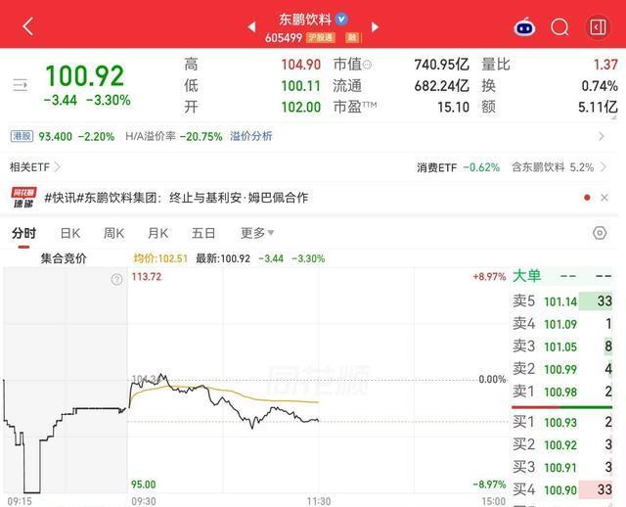Tap the 大单 header in order book
Viewport: 626px width, 507px height.
(x=526, y=276)
